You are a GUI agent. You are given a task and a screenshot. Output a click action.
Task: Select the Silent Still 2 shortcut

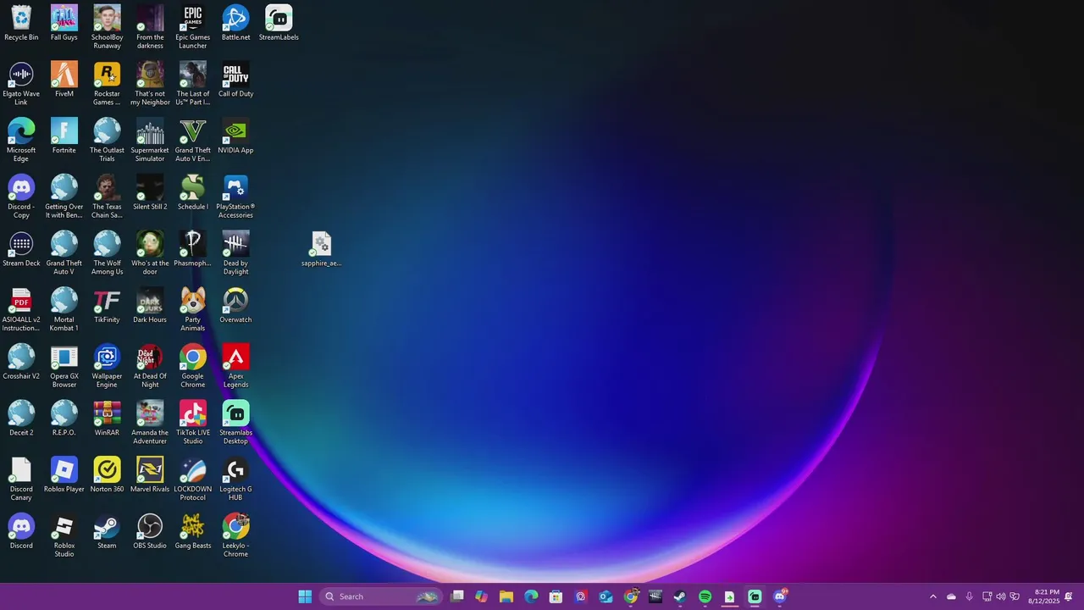click(x=150, y=192)
